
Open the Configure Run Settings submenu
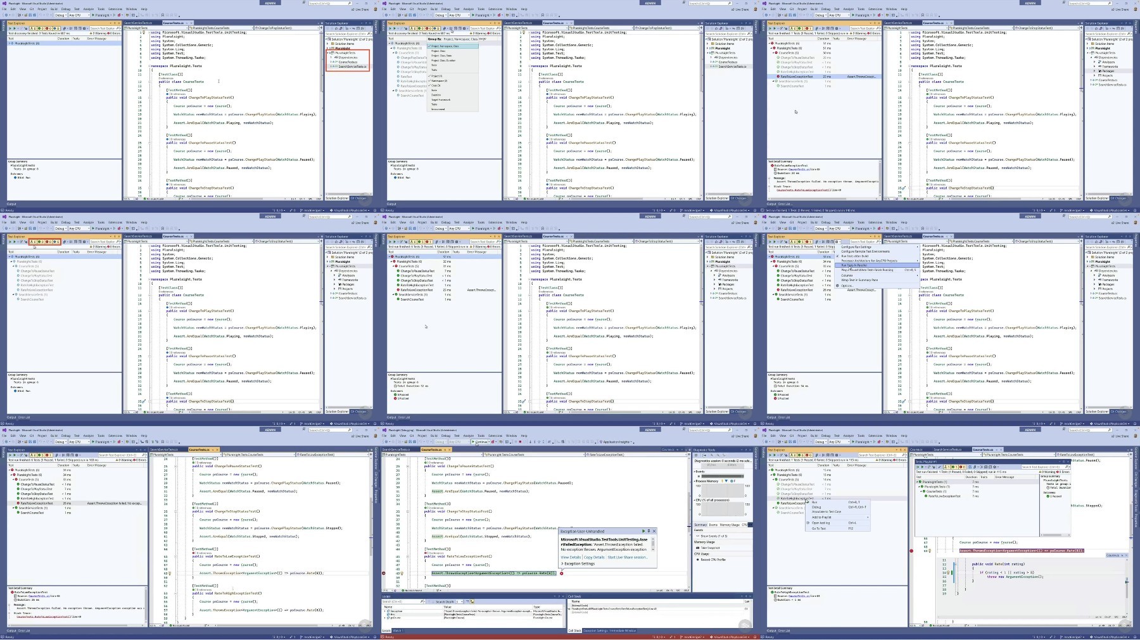(x=877, y=247)
